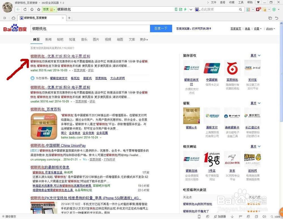Image resolution: width=283 pixels, height=219 pixels.
Task: Open the 设置 dropdown in Baidu header
Action: 258,29
